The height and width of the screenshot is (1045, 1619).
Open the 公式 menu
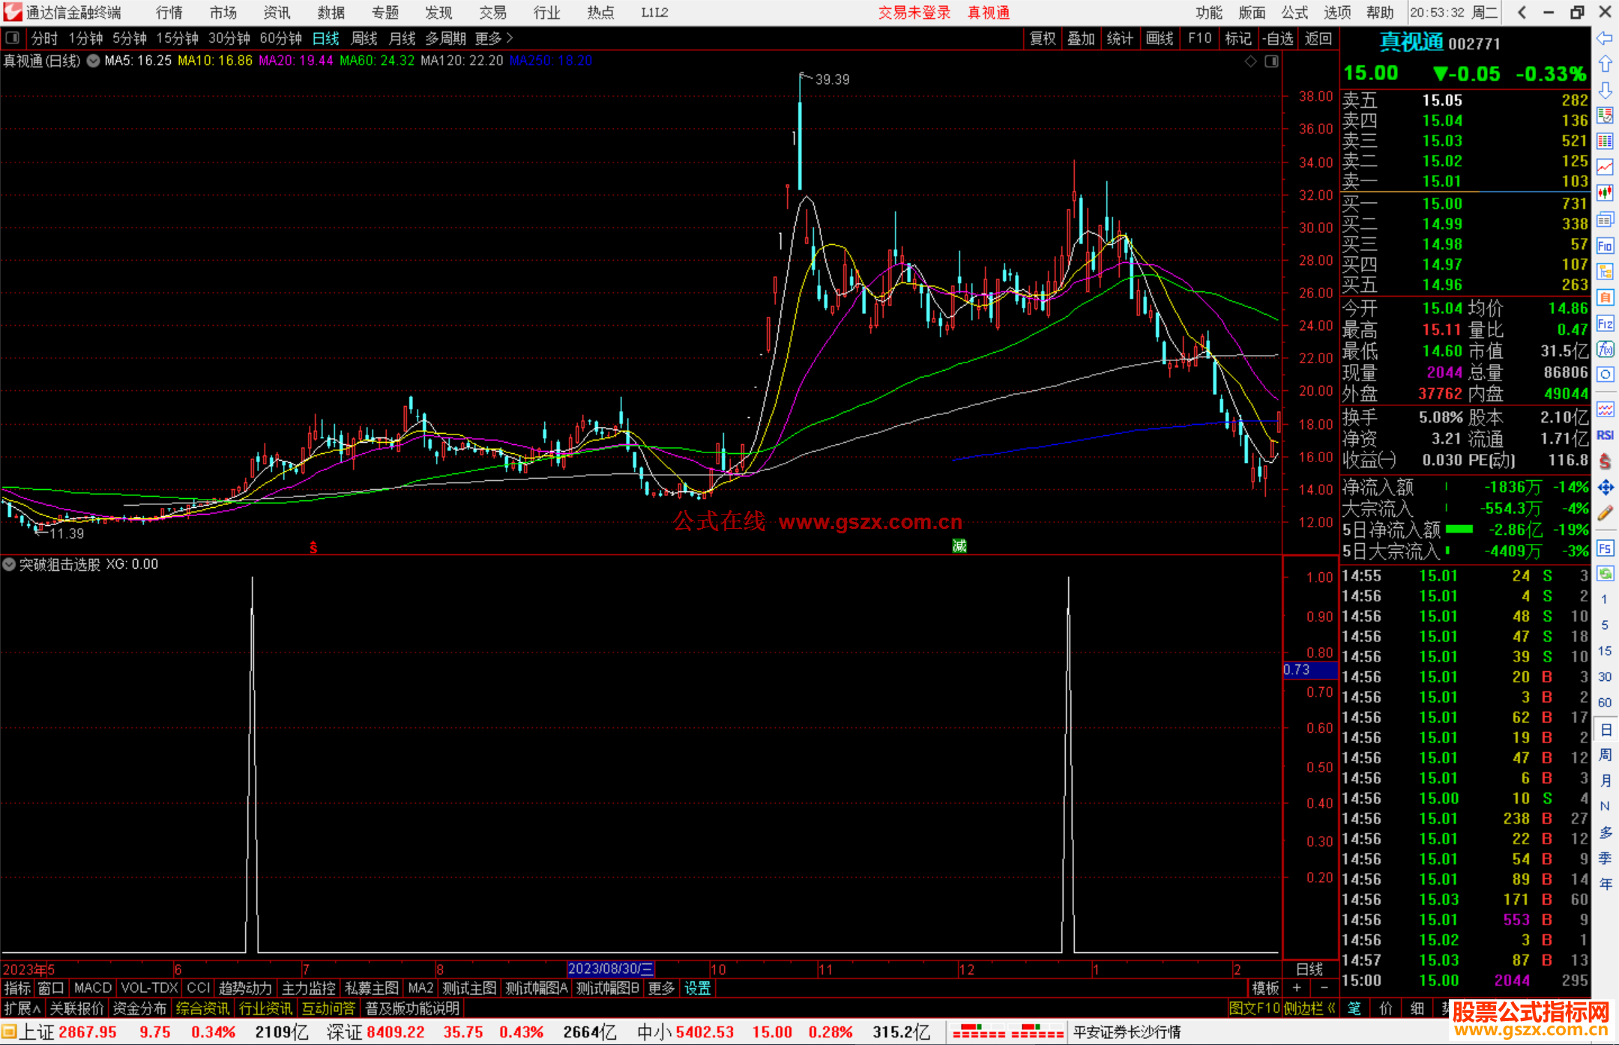(x=1294, y=13)
